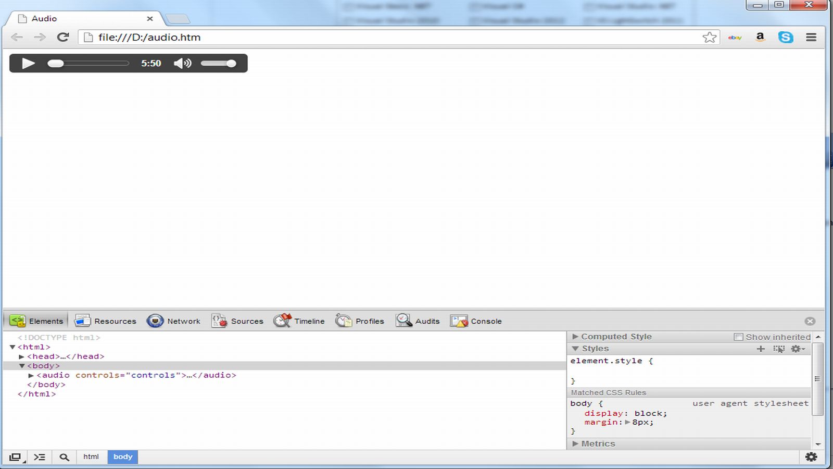Close the Chrome window

tap(809, 5)
